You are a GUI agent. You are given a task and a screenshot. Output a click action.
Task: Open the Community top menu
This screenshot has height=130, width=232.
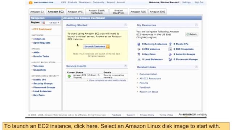coord(98,3)
